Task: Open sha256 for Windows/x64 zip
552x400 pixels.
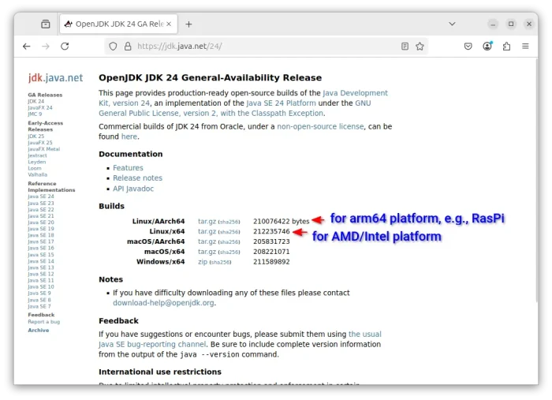Action: [220, 262]
